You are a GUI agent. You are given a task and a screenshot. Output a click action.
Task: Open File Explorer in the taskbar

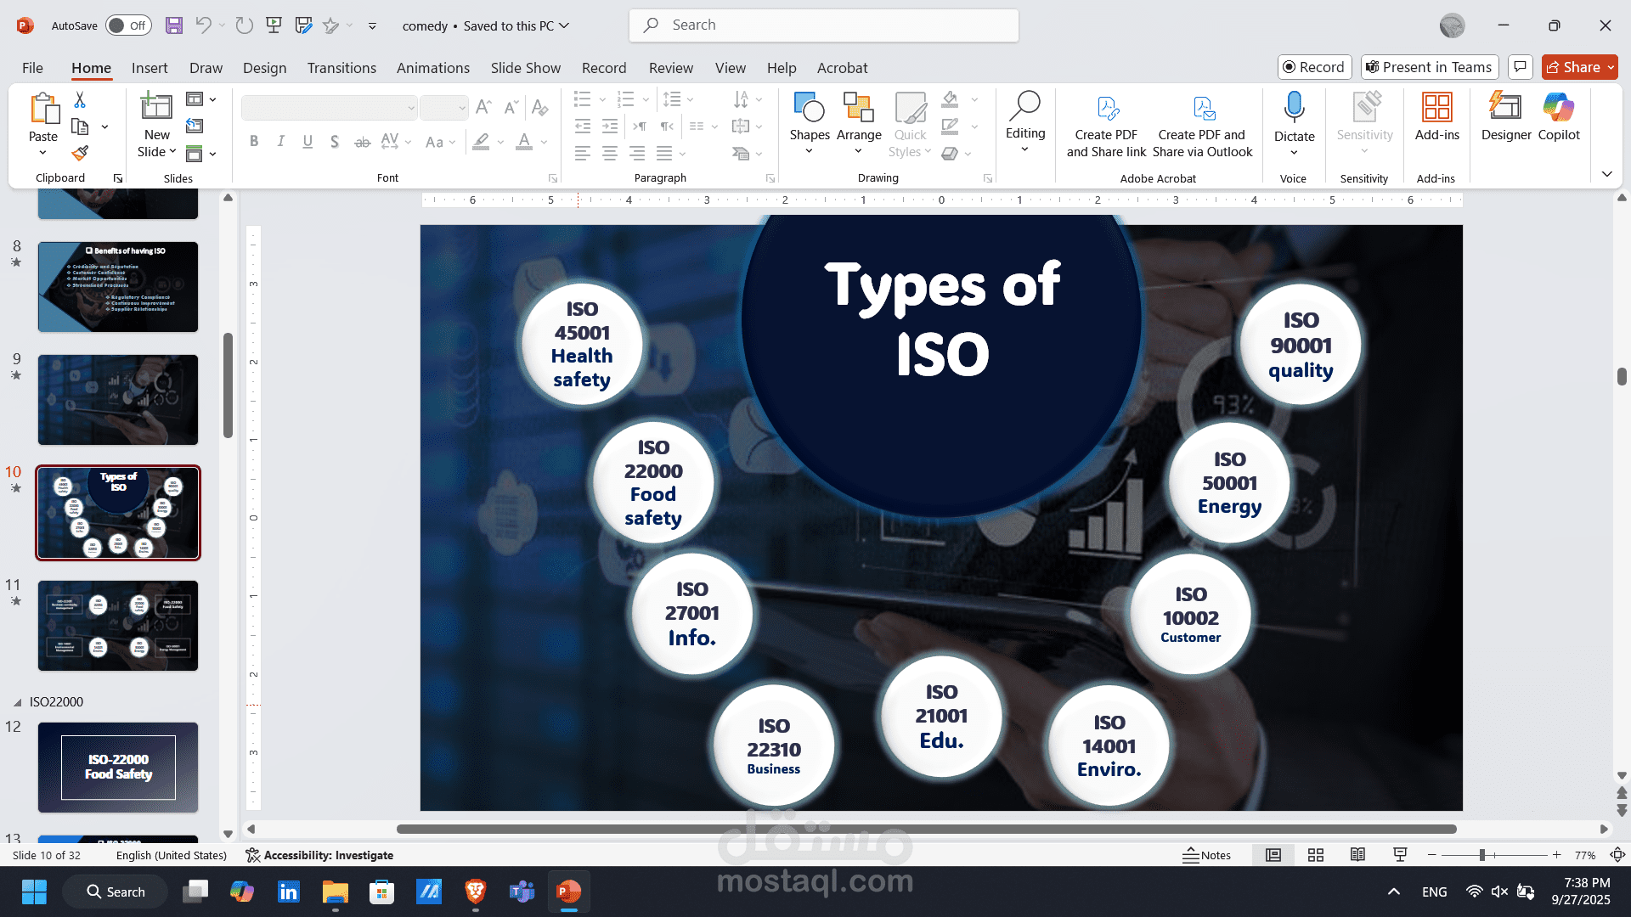click(x=336, y=892)
